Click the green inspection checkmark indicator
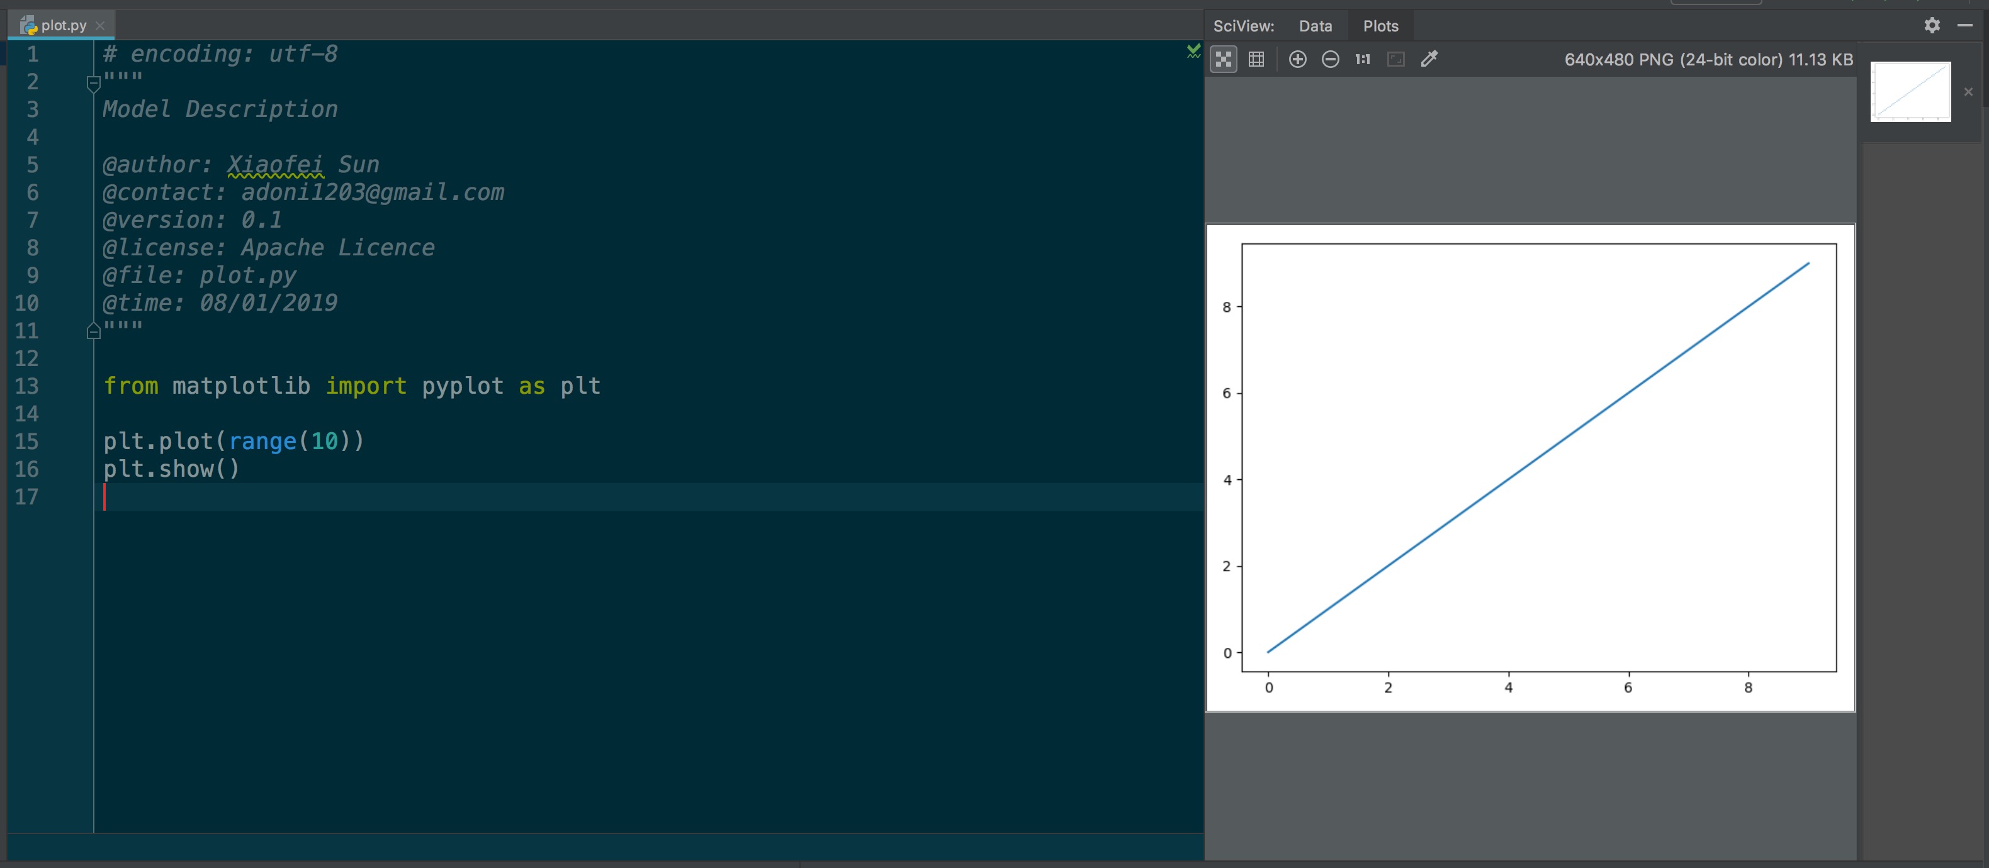Screen dimensions: 1989x868 tap(1193, 52)
